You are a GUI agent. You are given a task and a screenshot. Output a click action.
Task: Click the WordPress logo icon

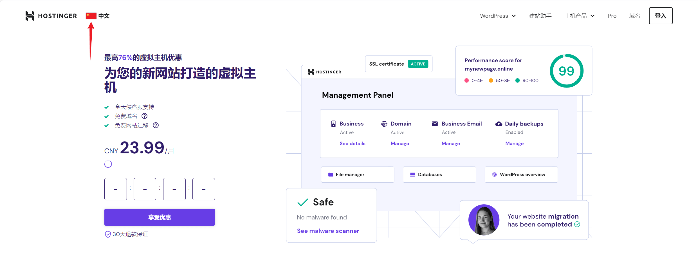pyautogui.click(x=494, y=175)
